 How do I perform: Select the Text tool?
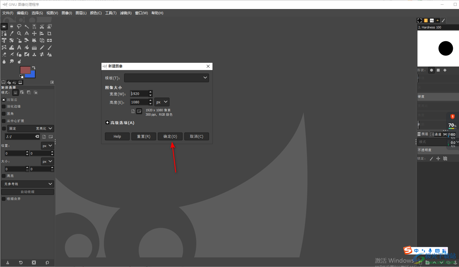(x=19, y=47)
